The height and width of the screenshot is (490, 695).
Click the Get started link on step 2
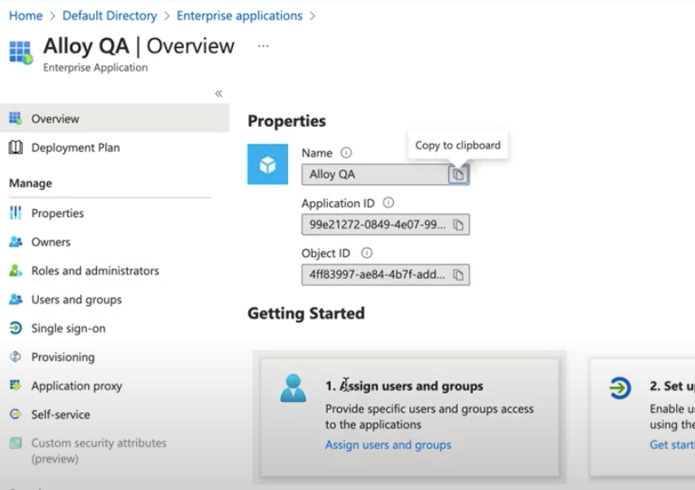672,445
